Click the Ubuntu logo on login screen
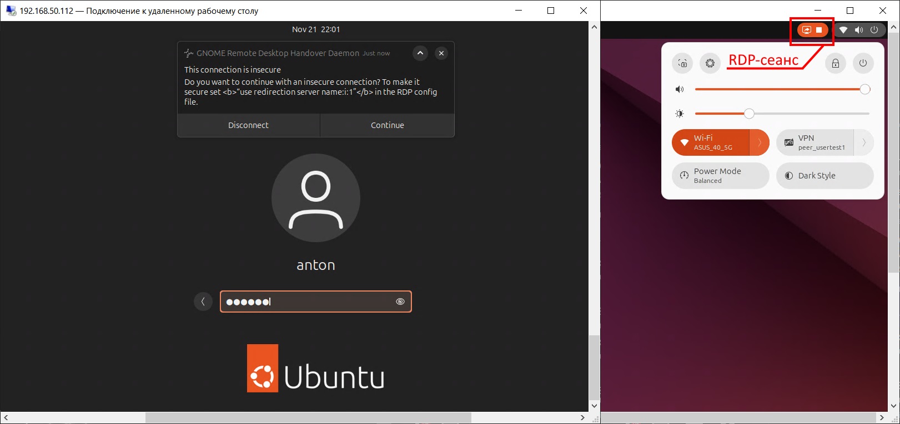The width and height of the screenshot is (900, 424). pos(315,369)
